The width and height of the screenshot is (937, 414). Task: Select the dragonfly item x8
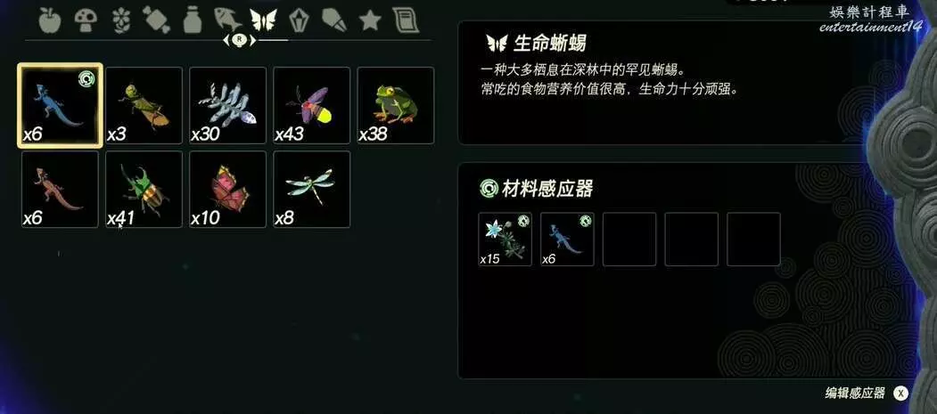pos(311,189)
